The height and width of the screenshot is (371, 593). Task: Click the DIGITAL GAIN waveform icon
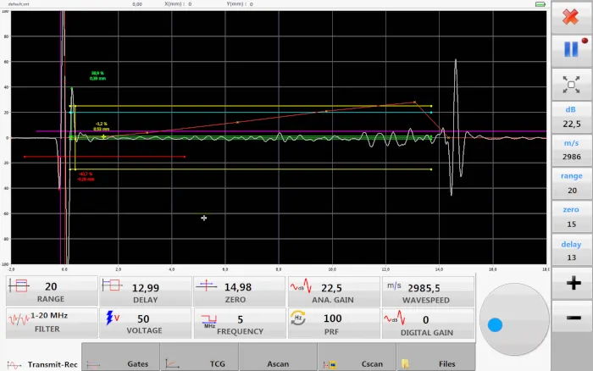pos(395,318)
